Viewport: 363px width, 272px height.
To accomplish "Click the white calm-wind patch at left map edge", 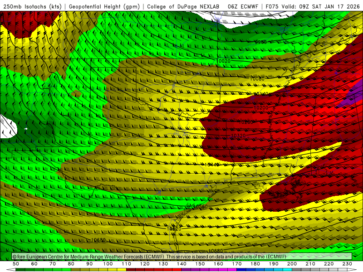I will 8,127.
